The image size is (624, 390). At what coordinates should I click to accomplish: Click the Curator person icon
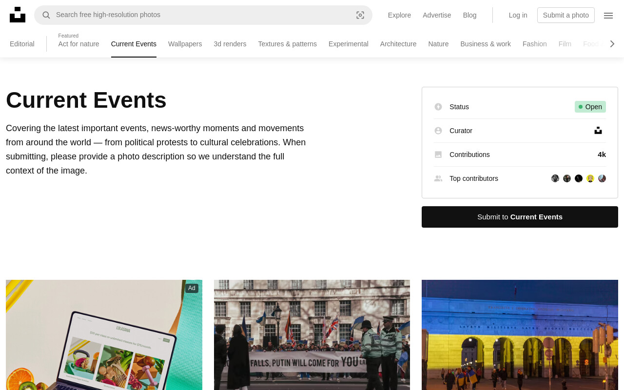click(x=438, y=131)
